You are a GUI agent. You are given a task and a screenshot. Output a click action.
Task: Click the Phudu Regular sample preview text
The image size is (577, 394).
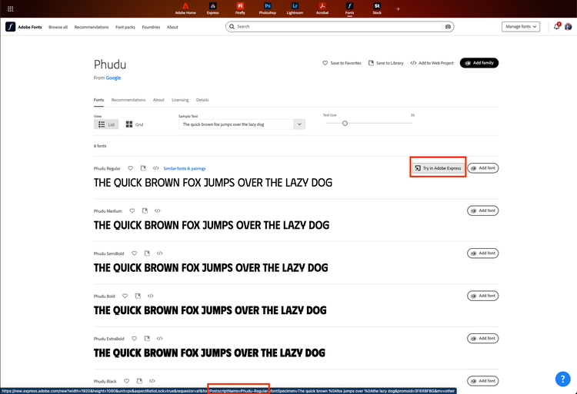point(212,183)
